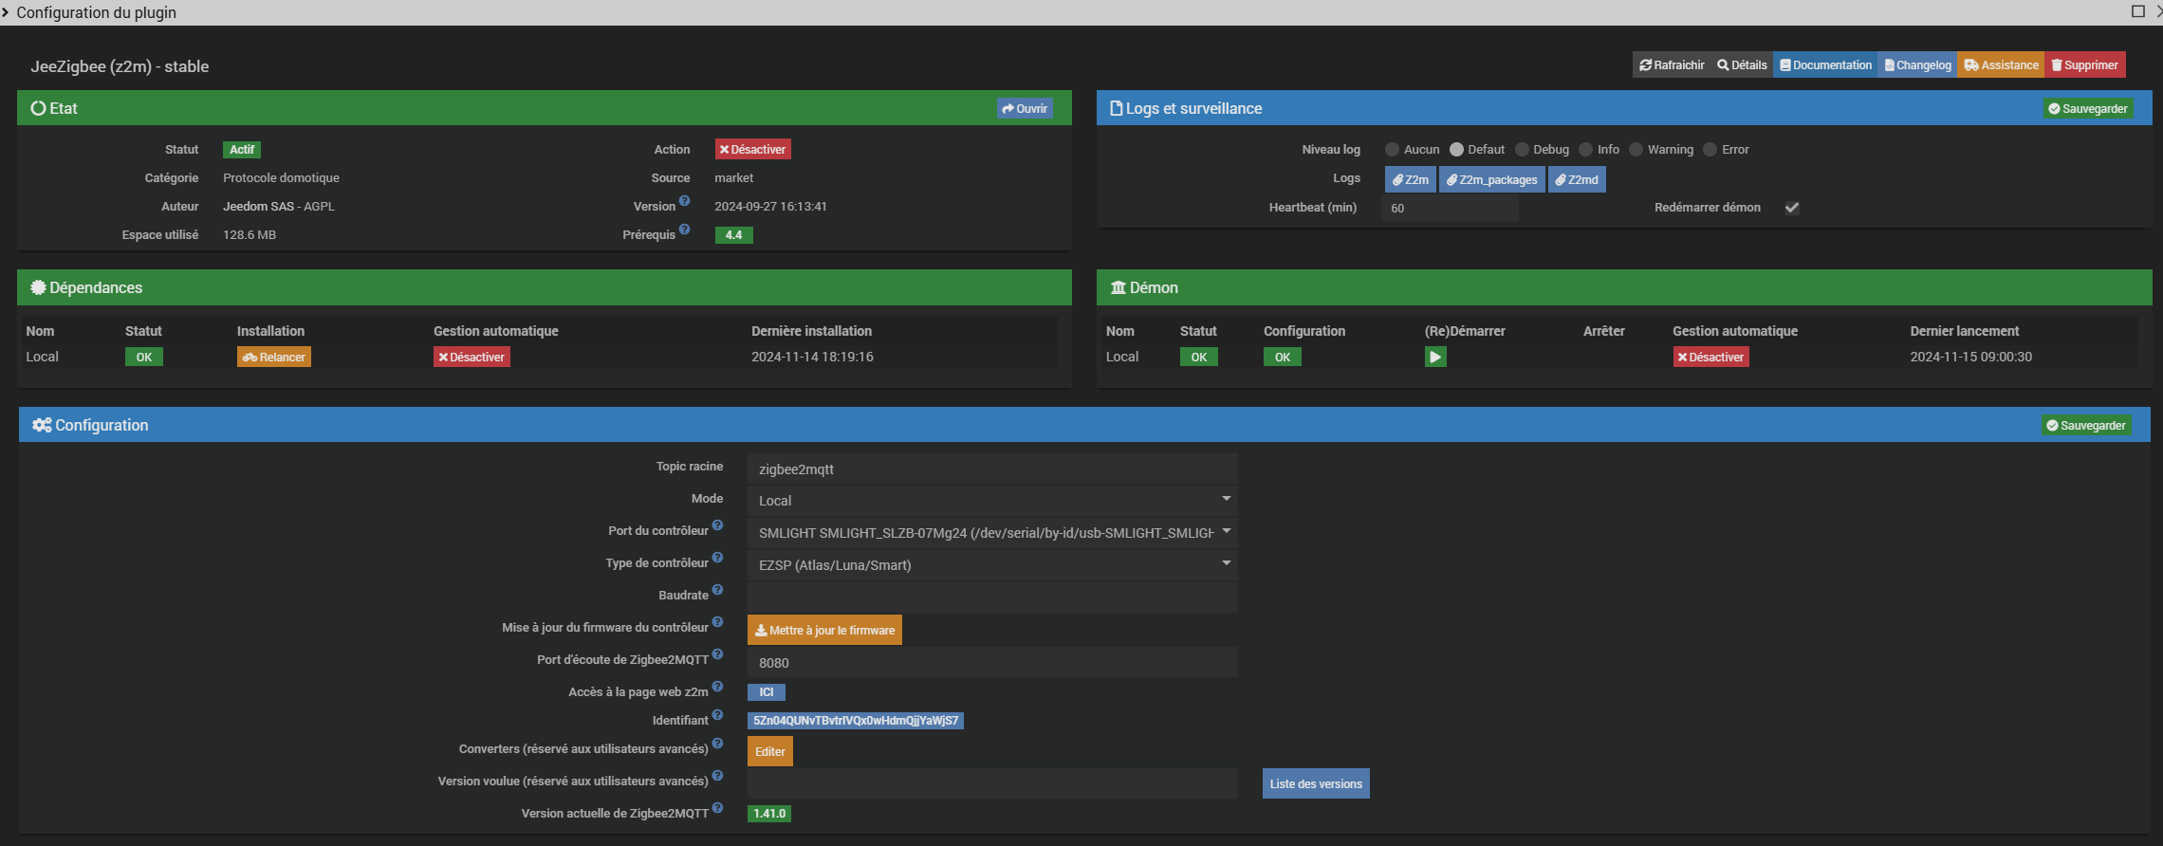The height and width of the screenshot is (846, 2163).
Task: Click the Heartbeat minutes input field
Action: 1449,208
